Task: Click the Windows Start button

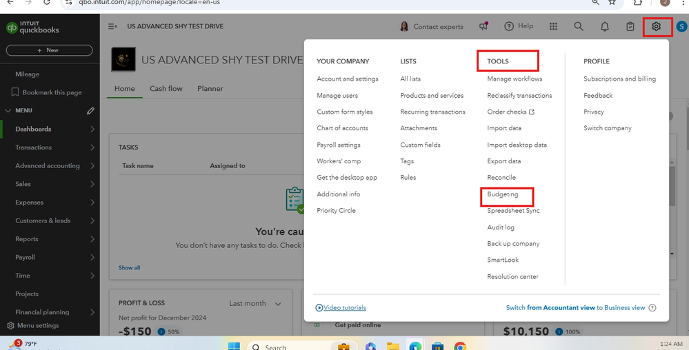Action: [234, 346]
